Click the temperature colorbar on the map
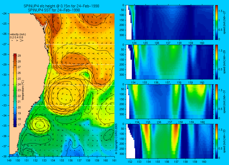This screenshot has width=229, height=165. click(15, 90)
